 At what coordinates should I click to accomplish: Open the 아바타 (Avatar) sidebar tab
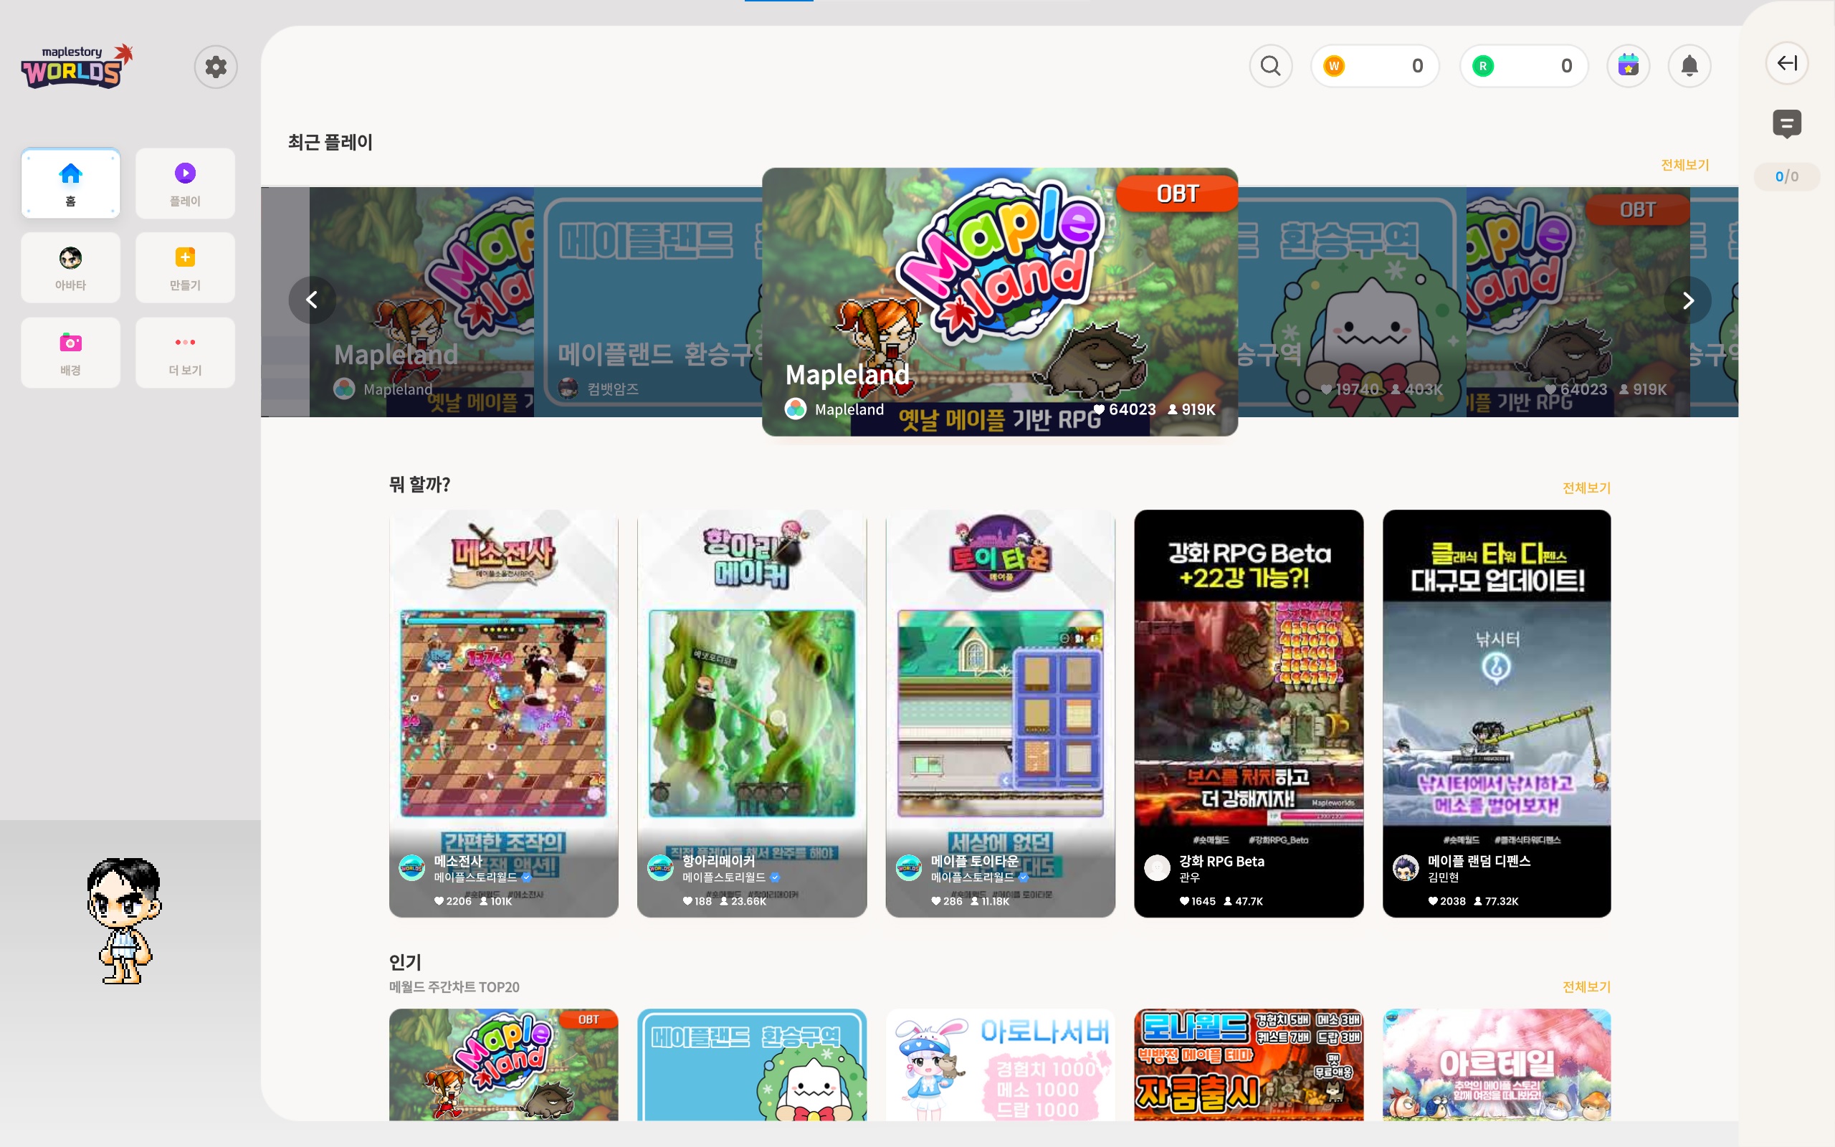[x=70, y=268]
